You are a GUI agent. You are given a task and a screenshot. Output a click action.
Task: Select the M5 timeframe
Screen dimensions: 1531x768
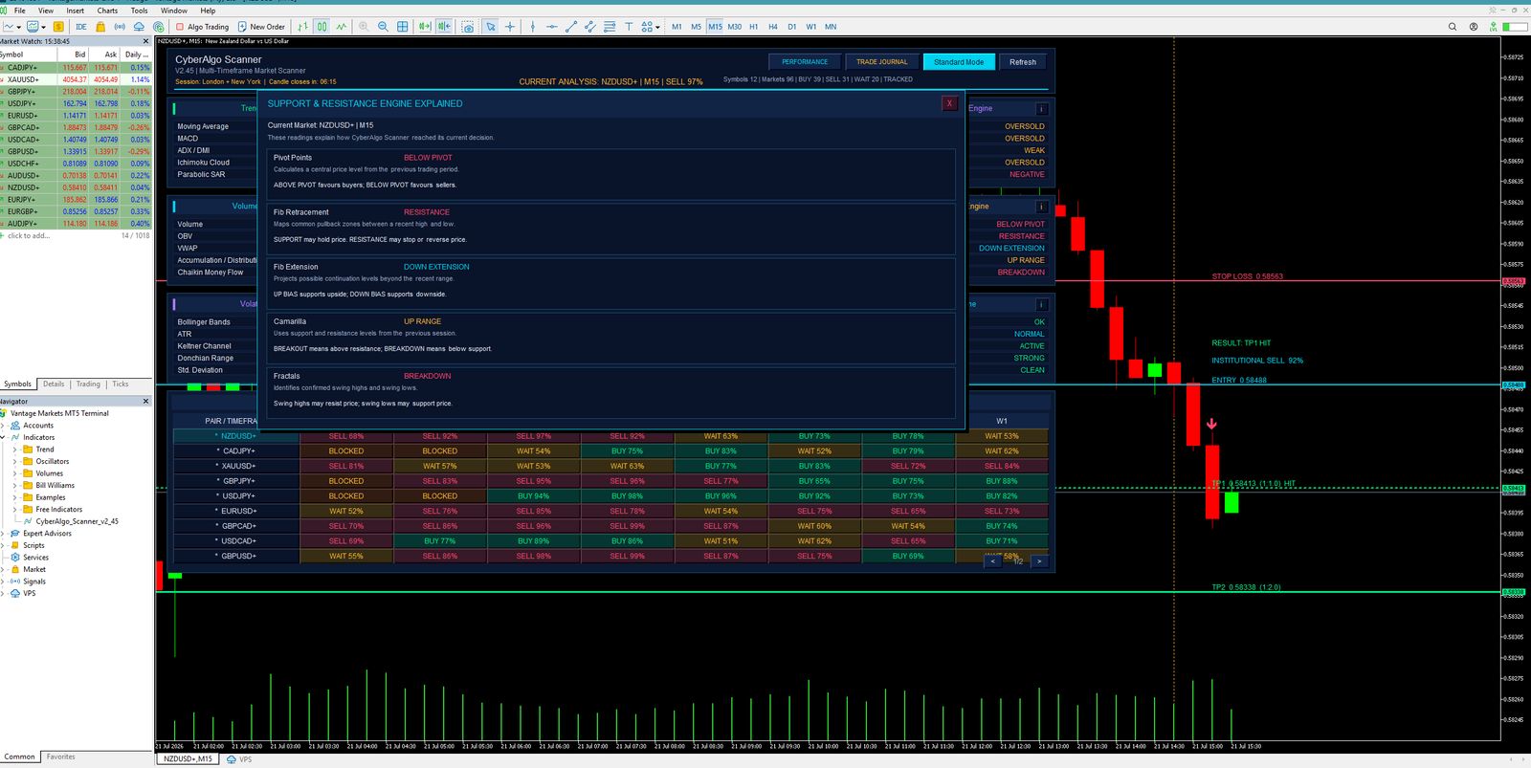coord(696,27)
